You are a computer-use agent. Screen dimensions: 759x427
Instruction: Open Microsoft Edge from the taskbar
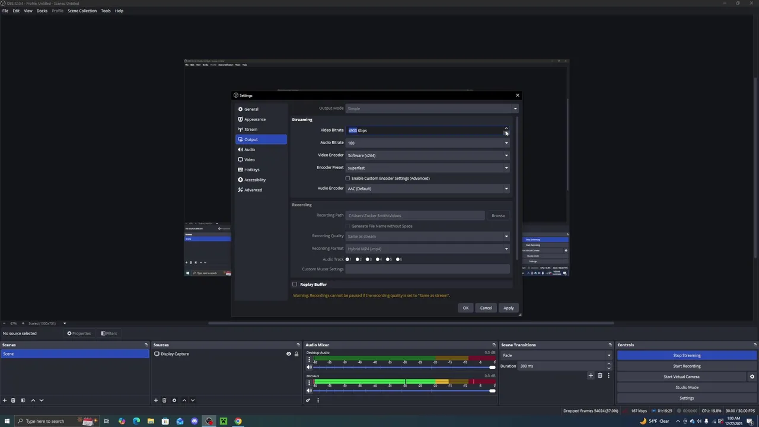point(136,421)
